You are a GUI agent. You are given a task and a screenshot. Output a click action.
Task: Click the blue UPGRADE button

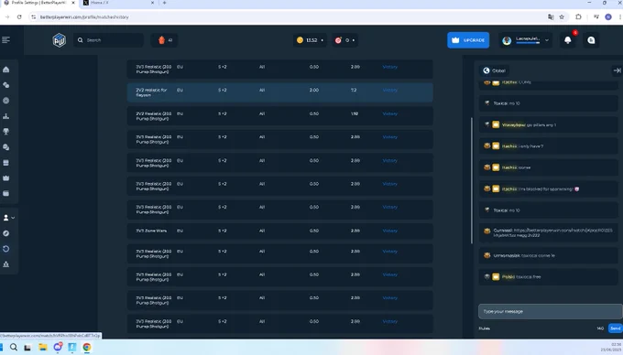coord(468,40)
